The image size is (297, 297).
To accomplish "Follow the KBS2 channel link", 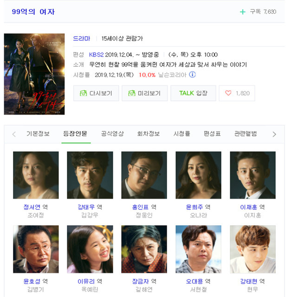I will coord(96,55).
